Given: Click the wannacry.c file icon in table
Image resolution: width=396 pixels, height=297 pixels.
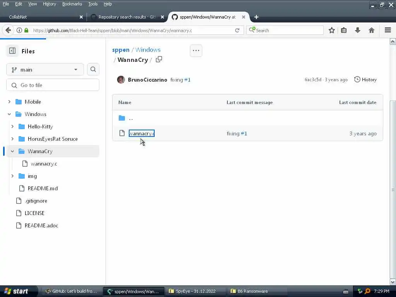Looking at the screenshot, I should [x=122, y=133].
